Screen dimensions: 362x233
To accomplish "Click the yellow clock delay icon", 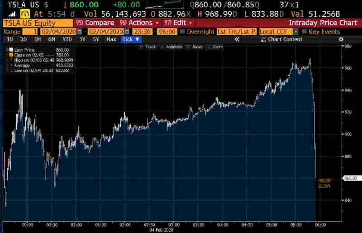I will click(25, 14).
